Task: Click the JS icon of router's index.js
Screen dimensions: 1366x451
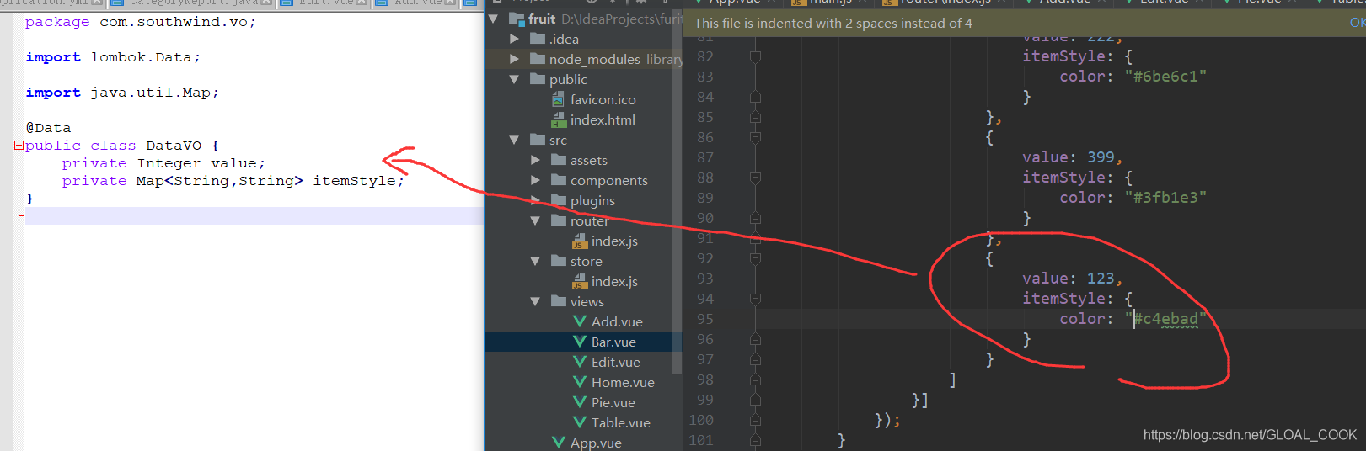Action: pos(579,241)
